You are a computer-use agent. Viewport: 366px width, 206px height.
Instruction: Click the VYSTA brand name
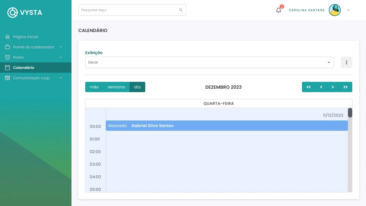coord(31,13)
